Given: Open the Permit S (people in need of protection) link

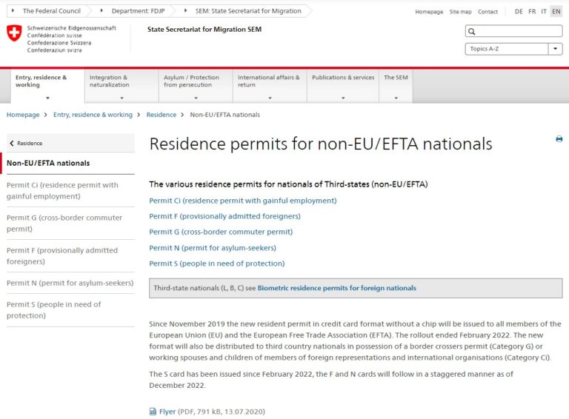Looking at the screenshot, I should tap(216, 264).
